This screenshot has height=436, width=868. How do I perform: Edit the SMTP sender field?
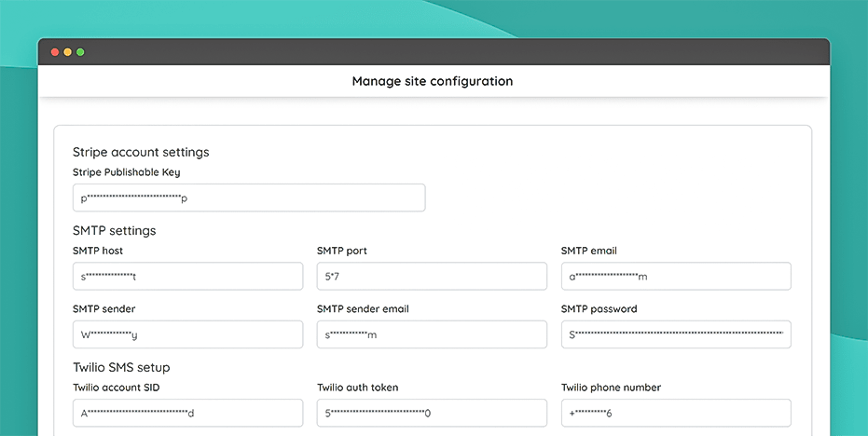[187, 334]
